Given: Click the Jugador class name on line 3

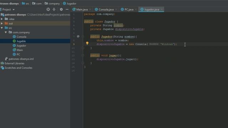Looking at the screenshot, I should pos(110,22).
